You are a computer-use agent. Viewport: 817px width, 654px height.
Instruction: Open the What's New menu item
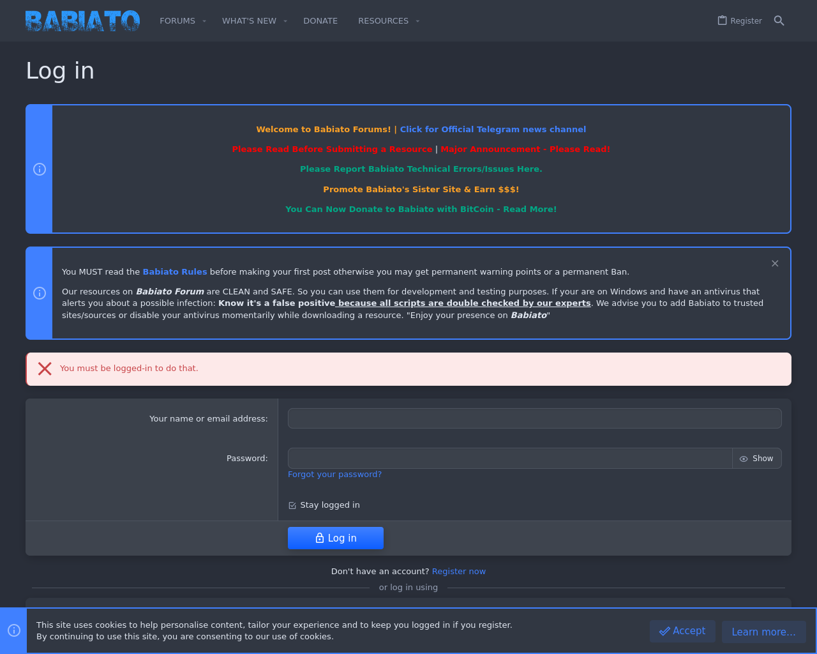coord(249,21)
